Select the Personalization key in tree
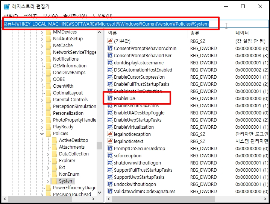This screenshot has width=270, height=204. (x=68, y=113)
